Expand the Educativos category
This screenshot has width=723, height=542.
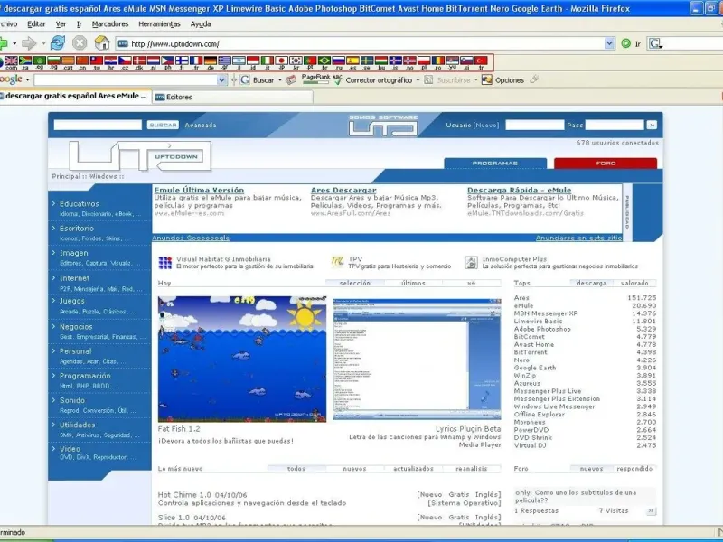click(x=80, y=203)
